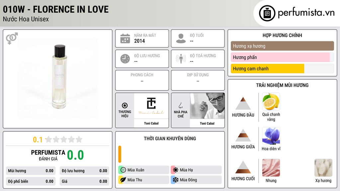Select the Nhung note image
The image size is (340, 191).
(271, 168)
